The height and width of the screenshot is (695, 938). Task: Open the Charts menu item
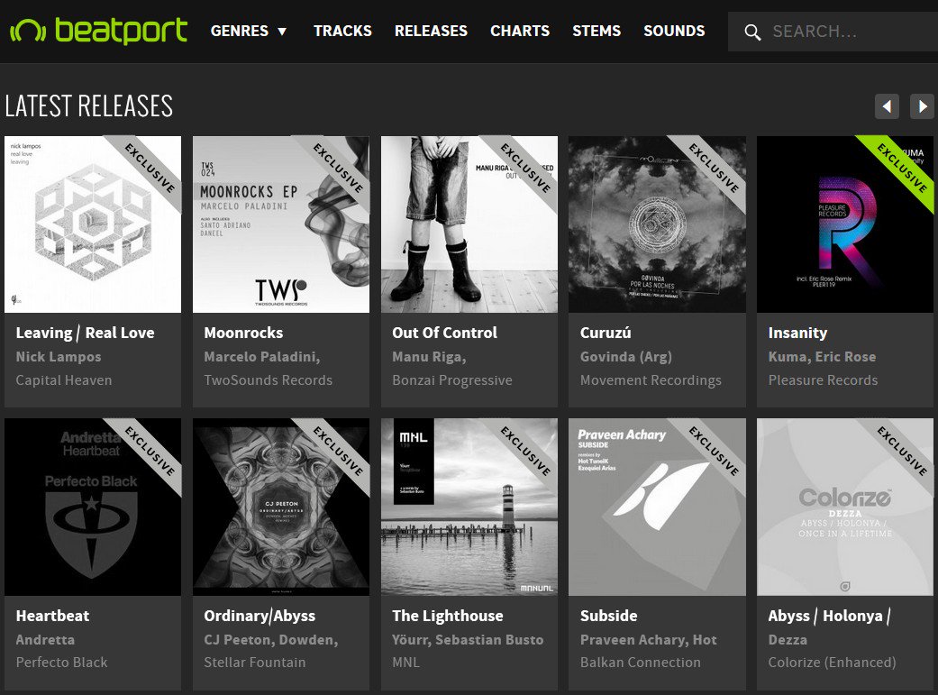click(x=520, y=32)
